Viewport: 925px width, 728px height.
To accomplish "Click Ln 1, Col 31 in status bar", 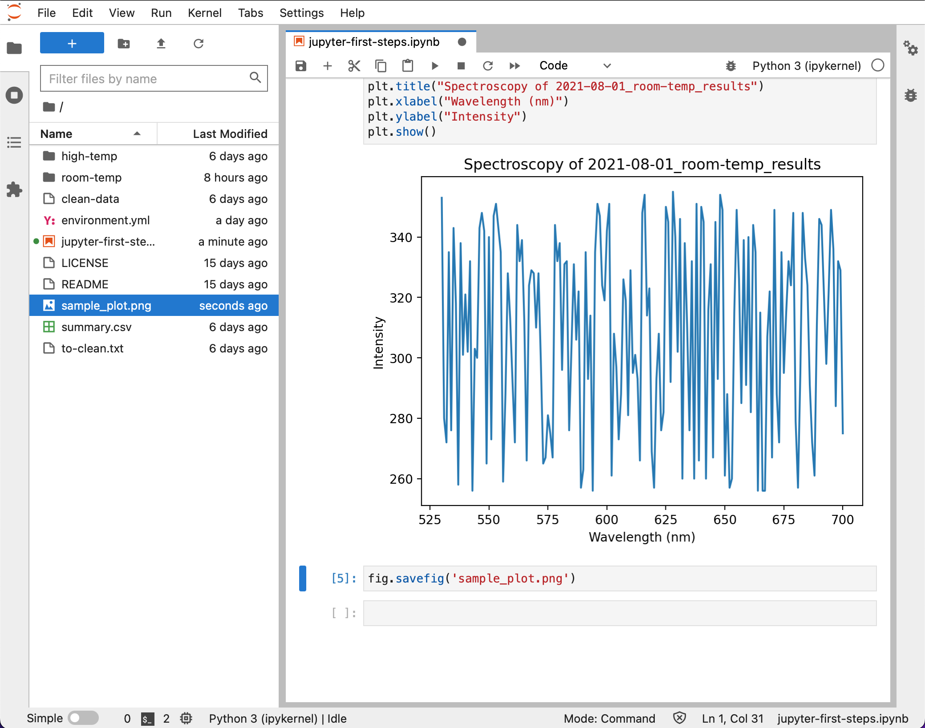I will click(x=733, y=718).
